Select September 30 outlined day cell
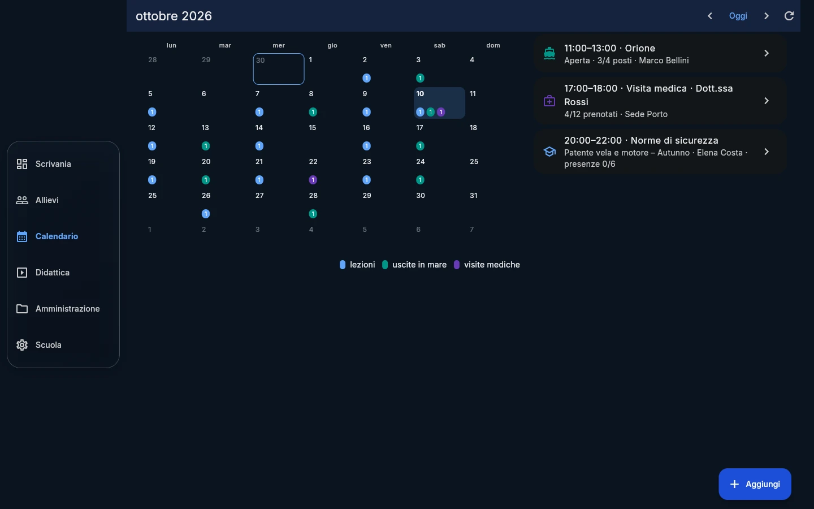The height and width of the screenshot is (509, 814). click(279, 69)
